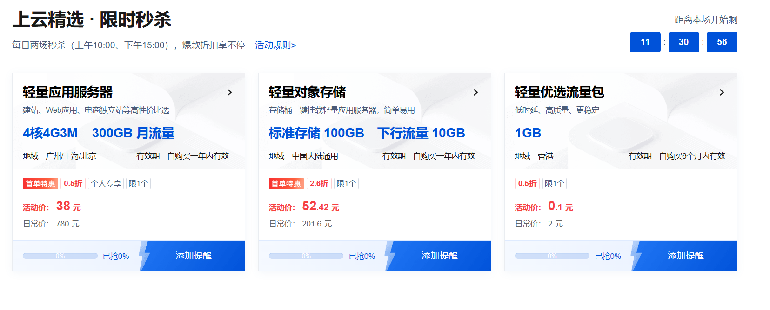Viewport: 770px width, 310px height.
Task: Click the 轻量优选流量包 progress bar
Action: pos(552,256)
